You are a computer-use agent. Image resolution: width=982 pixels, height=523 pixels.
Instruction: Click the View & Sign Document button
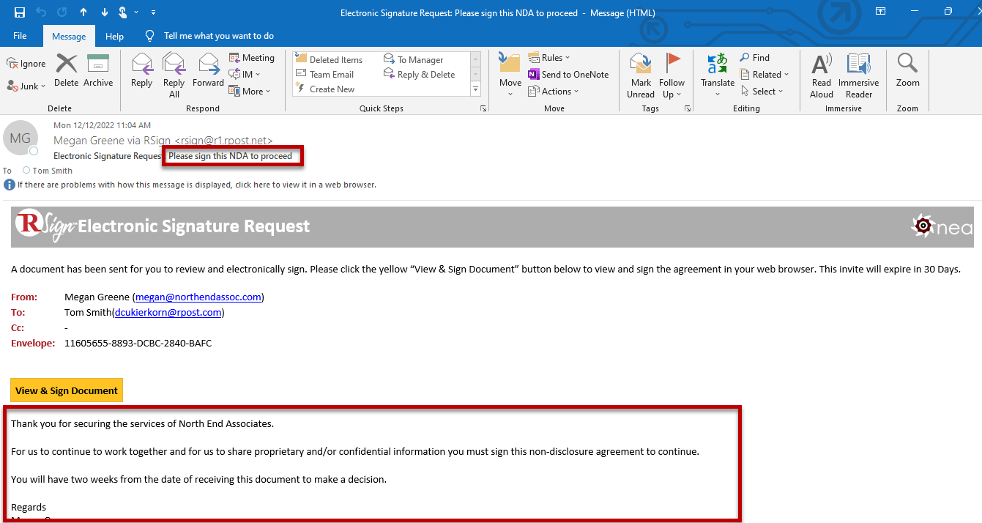click(67, 390)
